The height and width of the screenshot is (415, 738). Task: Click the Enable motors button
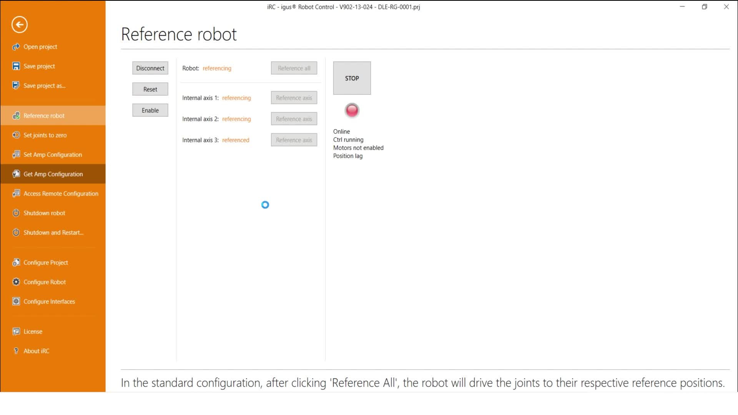[x=150, y=110]
